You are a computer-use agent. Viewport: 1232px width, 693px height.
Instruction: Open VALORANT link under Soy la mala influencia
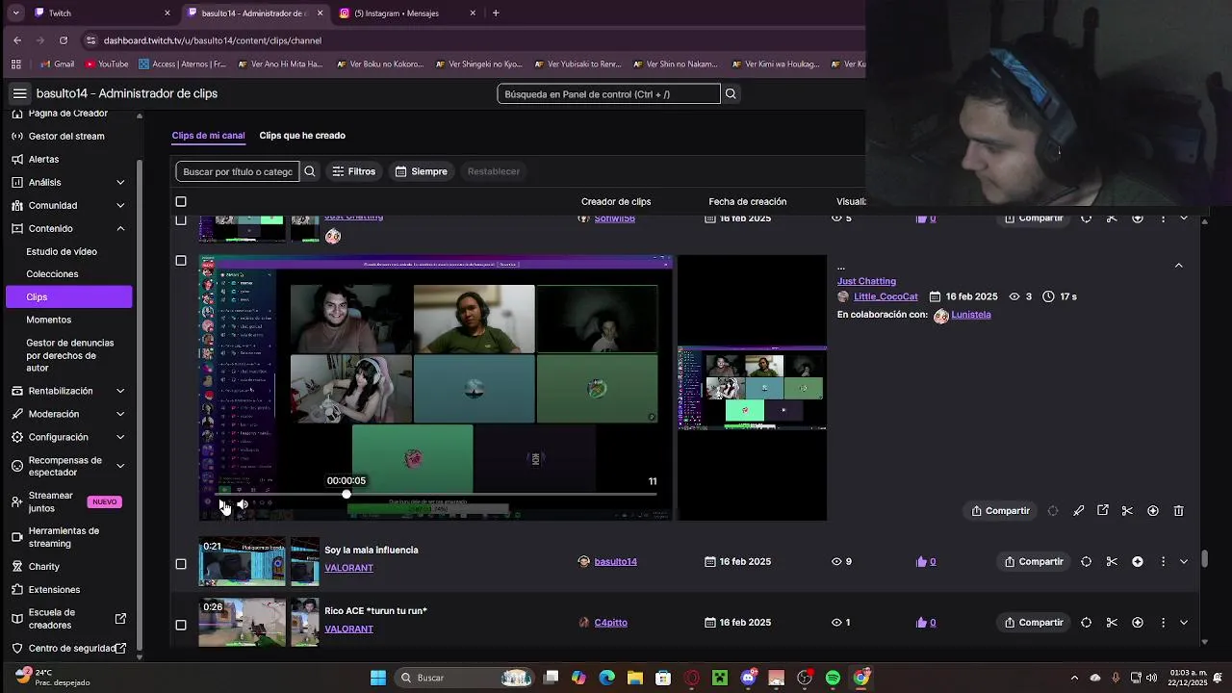coord(348,568)
